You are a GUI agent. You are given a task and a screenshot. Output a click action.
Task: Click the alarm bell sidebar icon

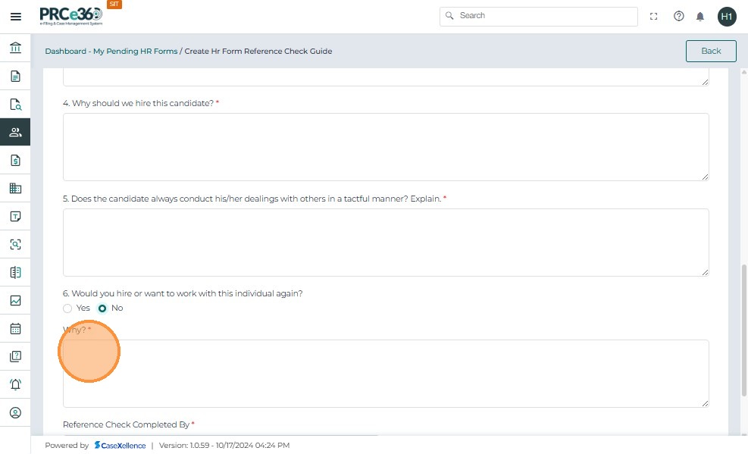click(x=15, y=385)
